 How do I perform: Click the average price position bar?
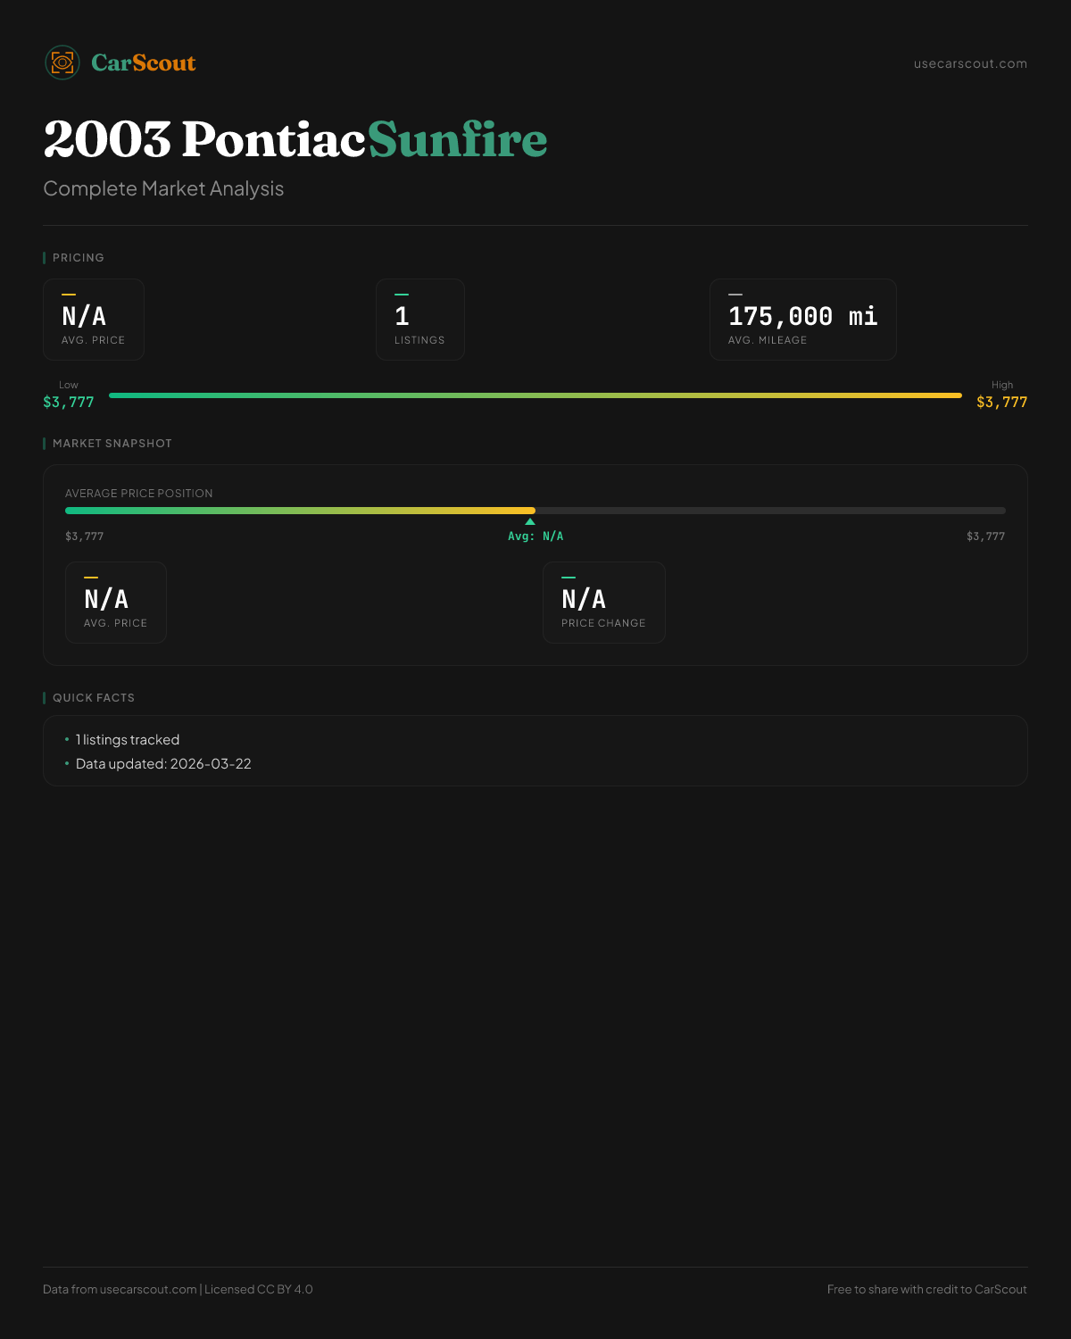(x=535, y=511)
